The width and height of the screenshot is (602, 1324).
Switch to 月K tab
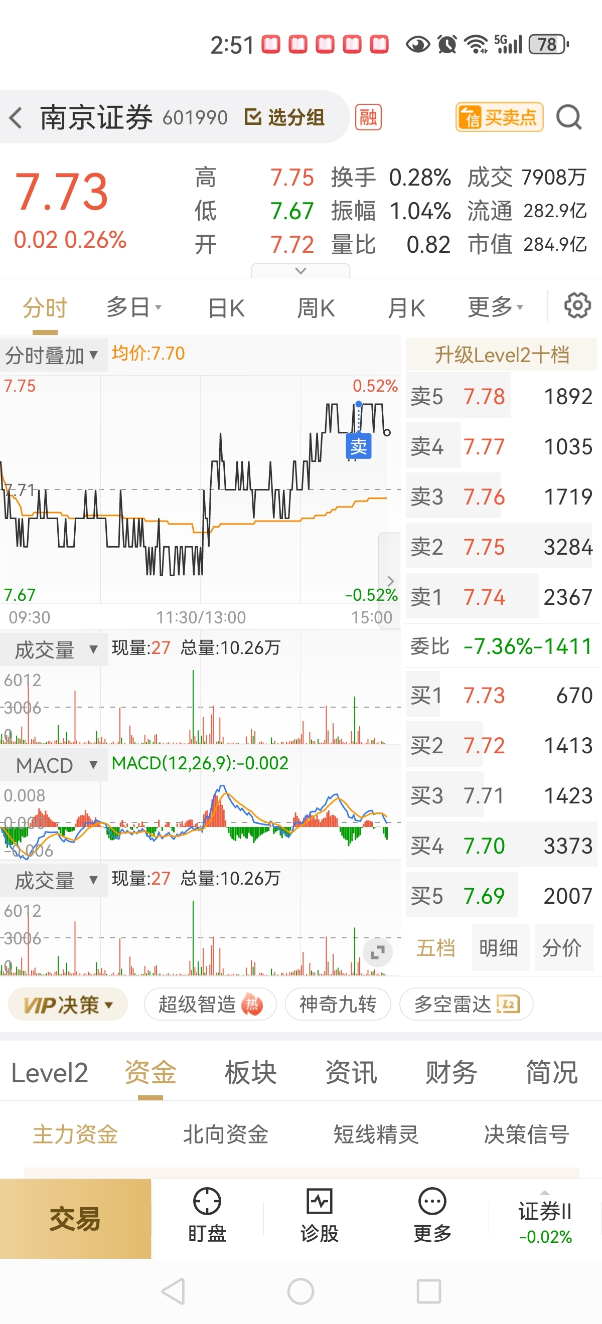pos(406,308)
